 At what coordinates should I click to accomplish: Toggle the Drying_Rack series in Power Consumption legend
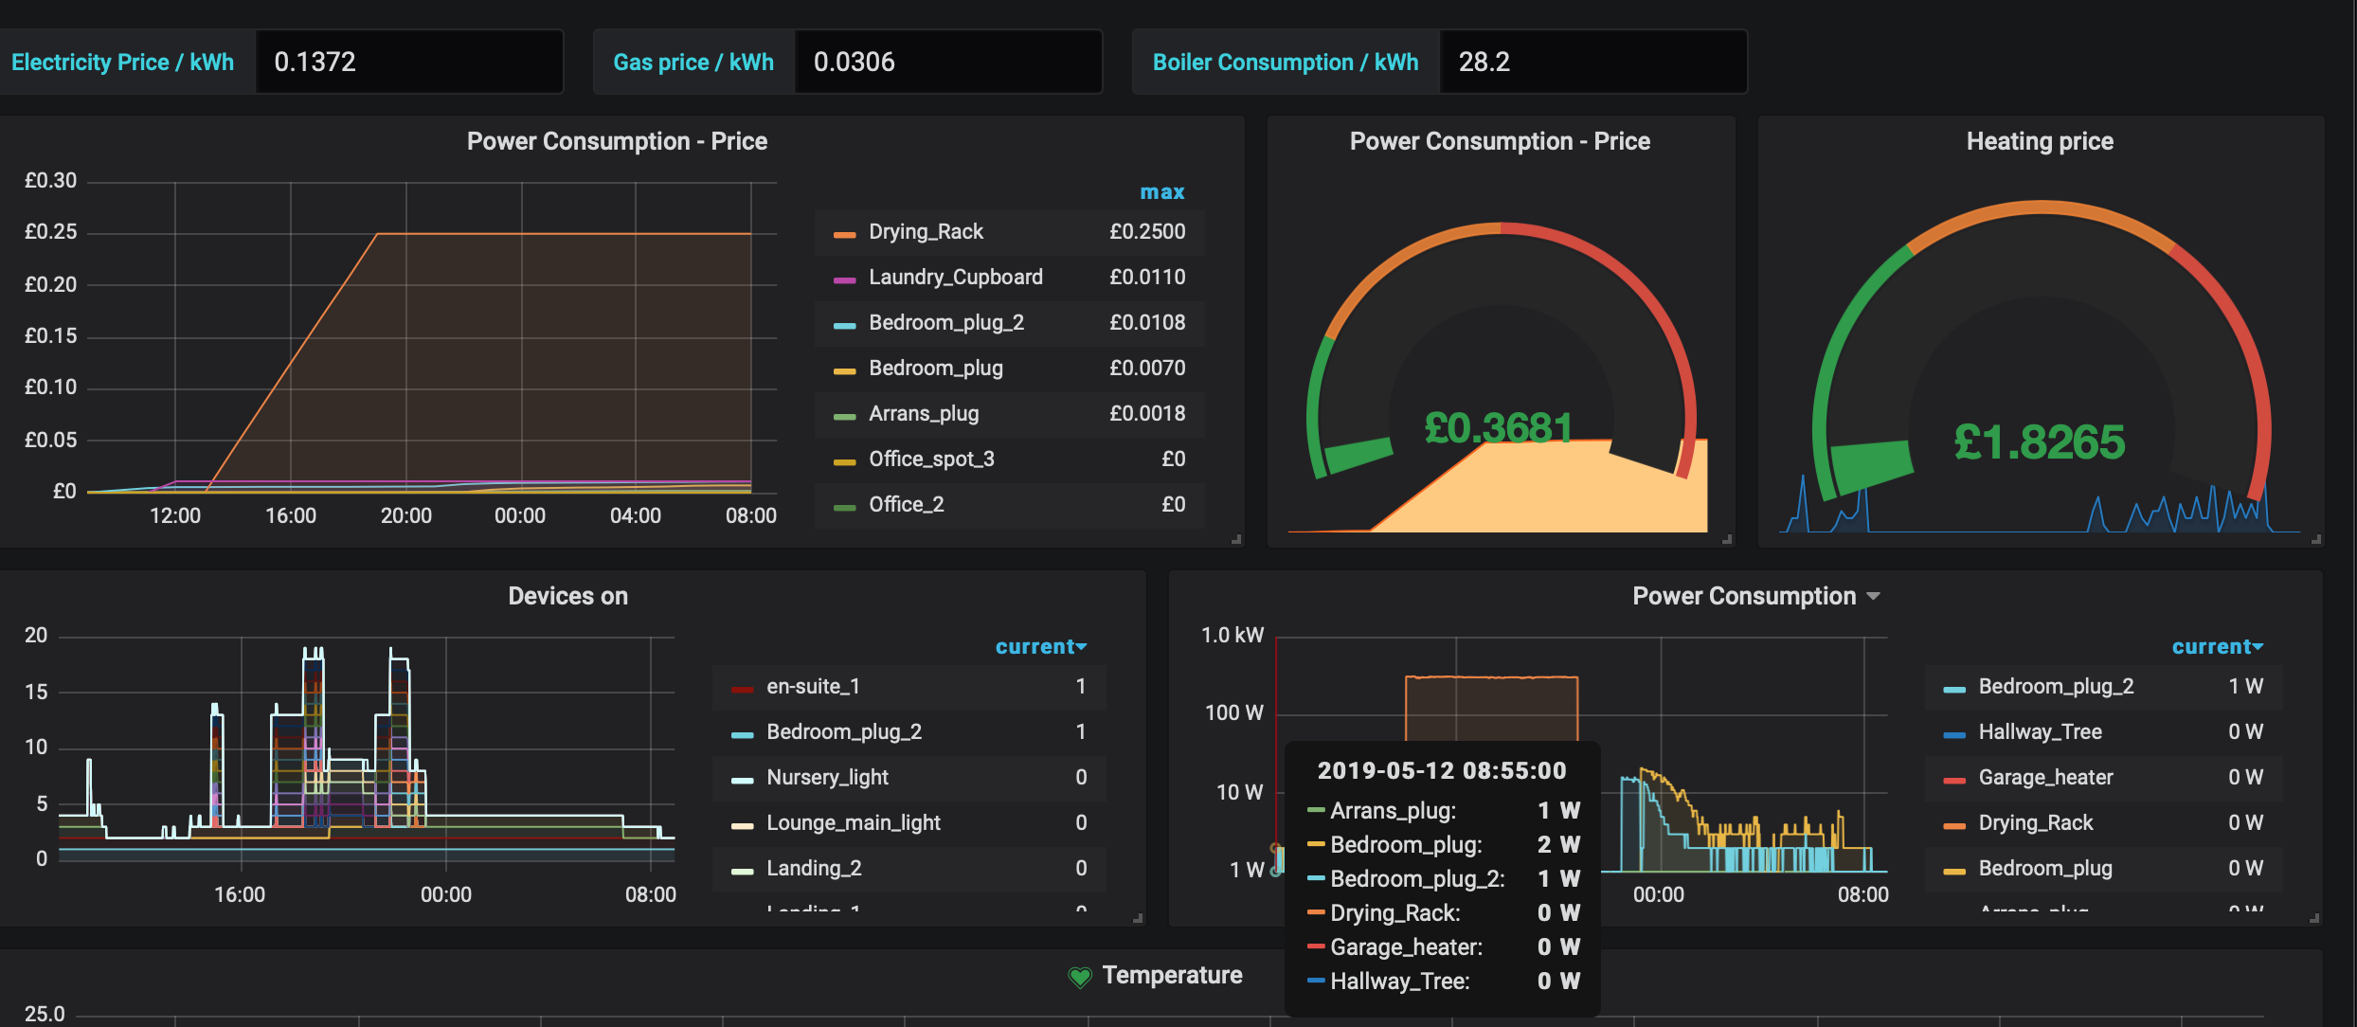pos(2036,823)
